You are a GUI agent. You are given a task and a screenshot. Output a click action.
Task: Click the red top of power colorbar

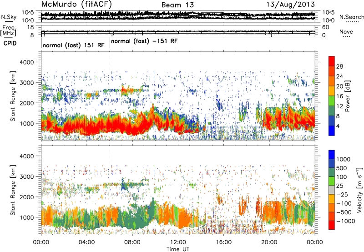332,61
